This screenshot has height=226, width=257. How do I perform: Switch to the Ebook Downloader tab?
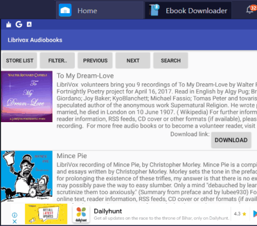click(188, 10)
